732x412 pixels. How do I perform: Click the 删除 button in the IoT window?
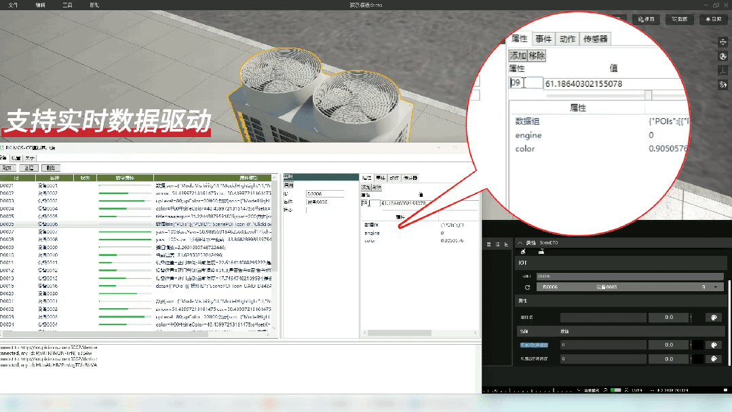[51, 168]
